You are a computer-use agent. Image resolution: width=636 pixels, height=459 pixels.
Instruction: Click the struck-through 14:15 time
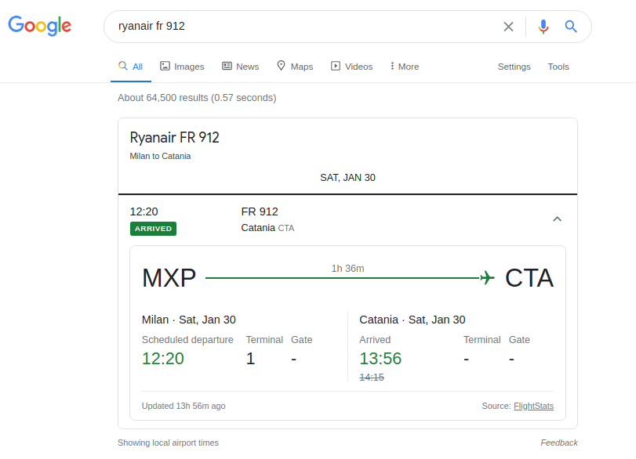pos(372,378)
